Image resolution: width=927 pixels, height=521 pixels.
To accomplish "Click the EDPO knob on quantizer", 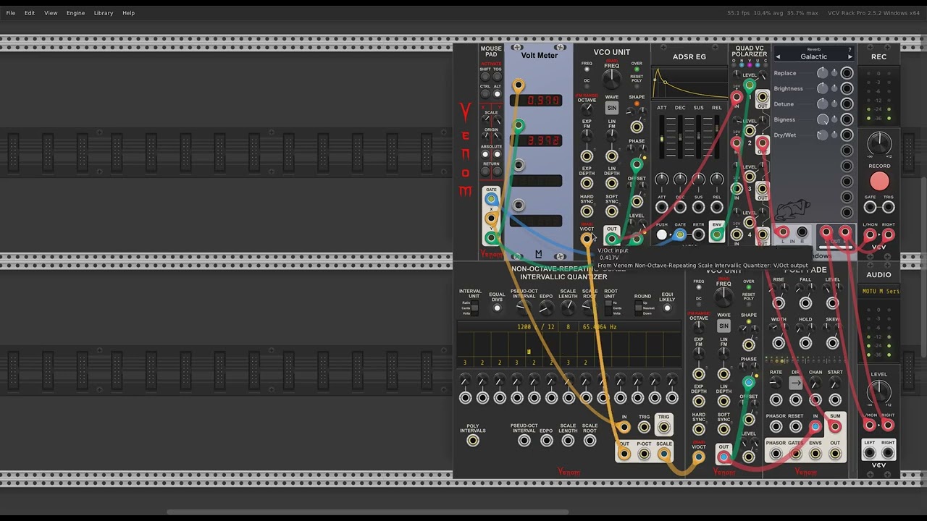I will pyautogui.click(x=546, y=309).
